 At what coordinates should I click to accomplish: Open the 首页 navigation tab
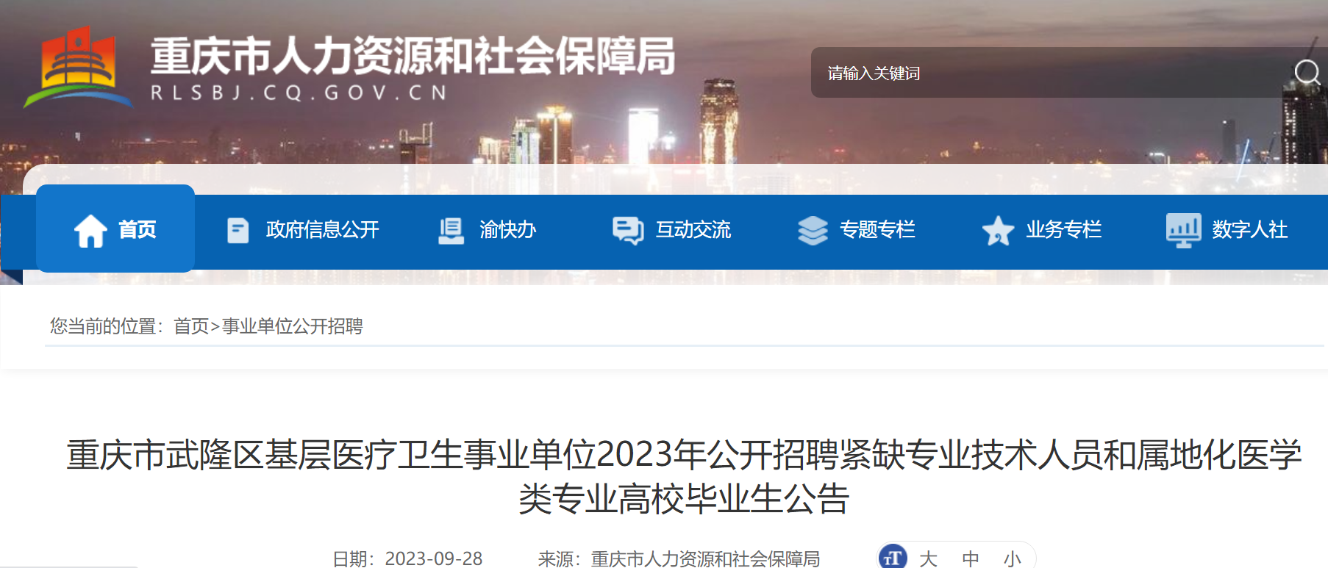pos(115,229)
